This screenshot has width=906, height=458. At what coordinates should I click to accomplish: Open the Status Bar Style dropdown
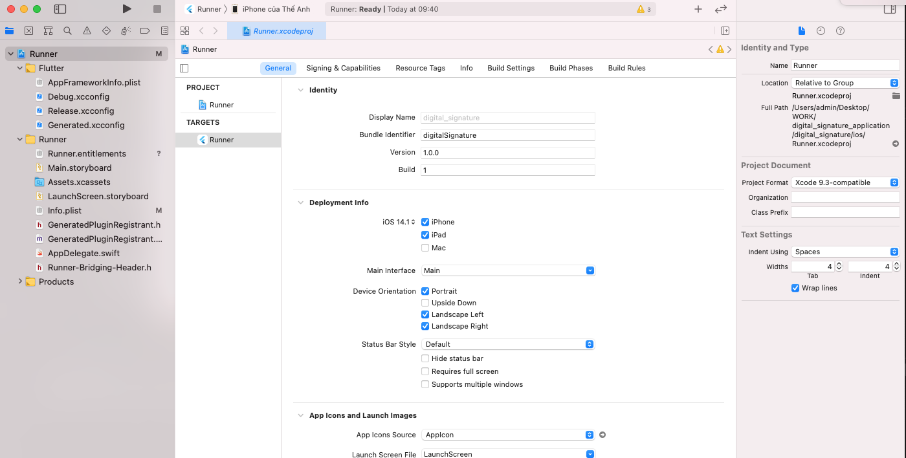(x=508, y=344)
